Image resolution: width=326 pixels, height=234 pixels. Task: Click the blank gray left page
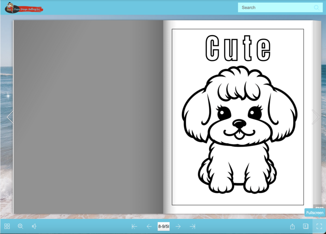[x=88, y=117]
